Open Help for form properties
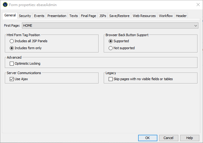Viewport: 203px width, 143px height. tap(189, 138)
